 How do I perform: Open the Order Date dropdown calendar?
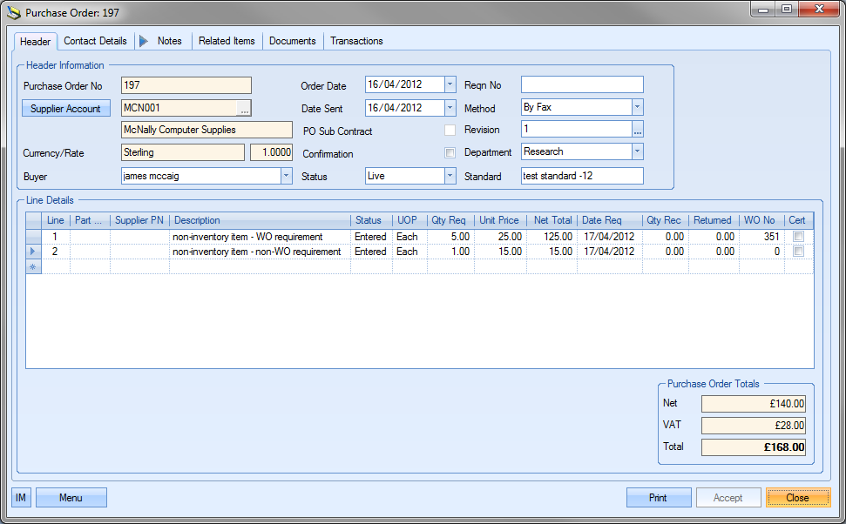click(450, 84)
